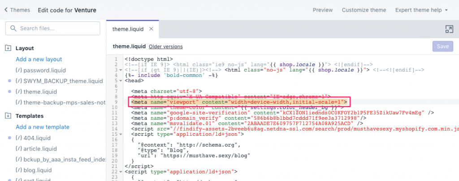Open the Expert theme help dropdown
This screenshot has width=459, height=181.
(x=420, y=10)
